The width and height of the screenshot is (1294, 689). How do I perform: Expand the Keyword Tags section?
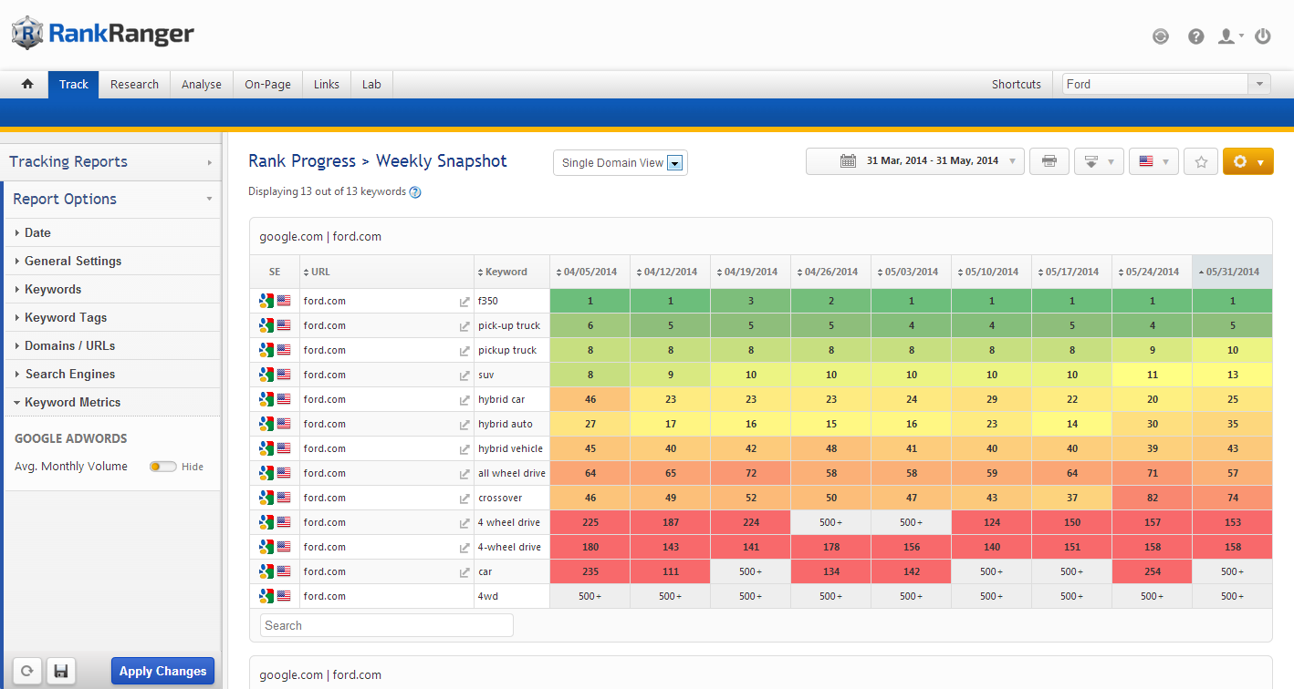click(66, 317)
